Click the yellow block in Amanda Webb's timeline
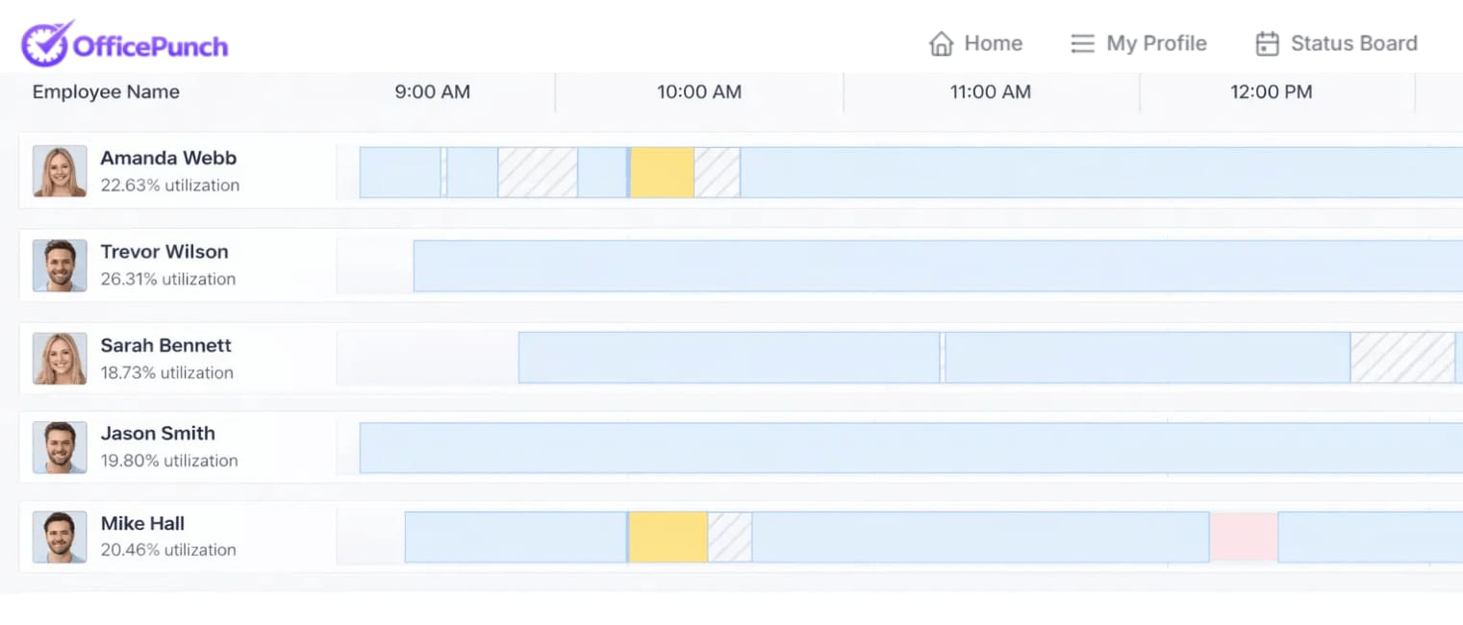 point(662,173)
